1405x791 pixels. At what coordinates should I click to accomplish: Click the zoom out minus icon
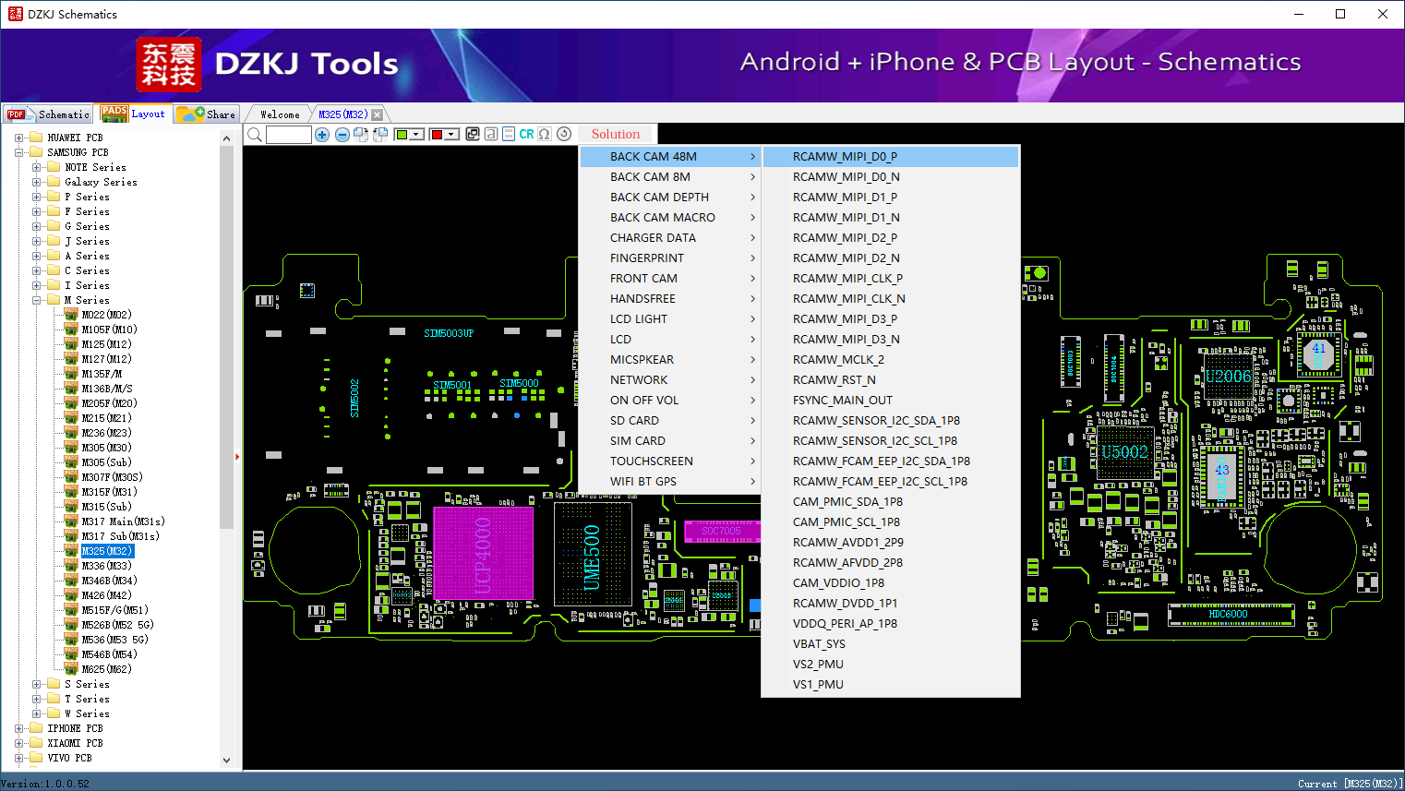click(x=342, y=135)
